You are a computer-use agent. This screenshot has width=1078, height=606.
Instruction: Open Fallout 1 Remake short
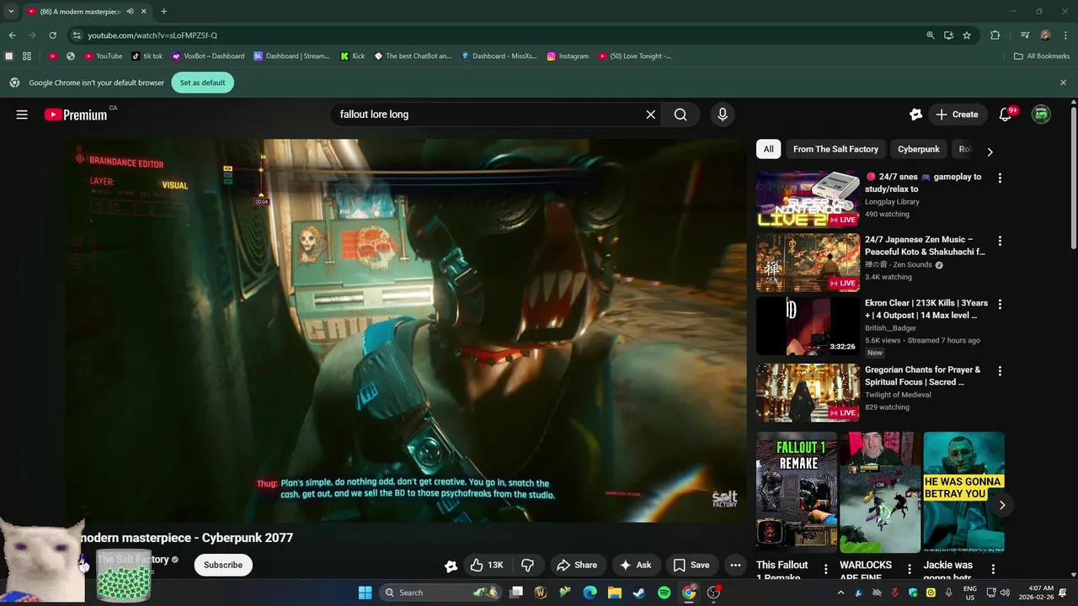(x=796, y=492)
